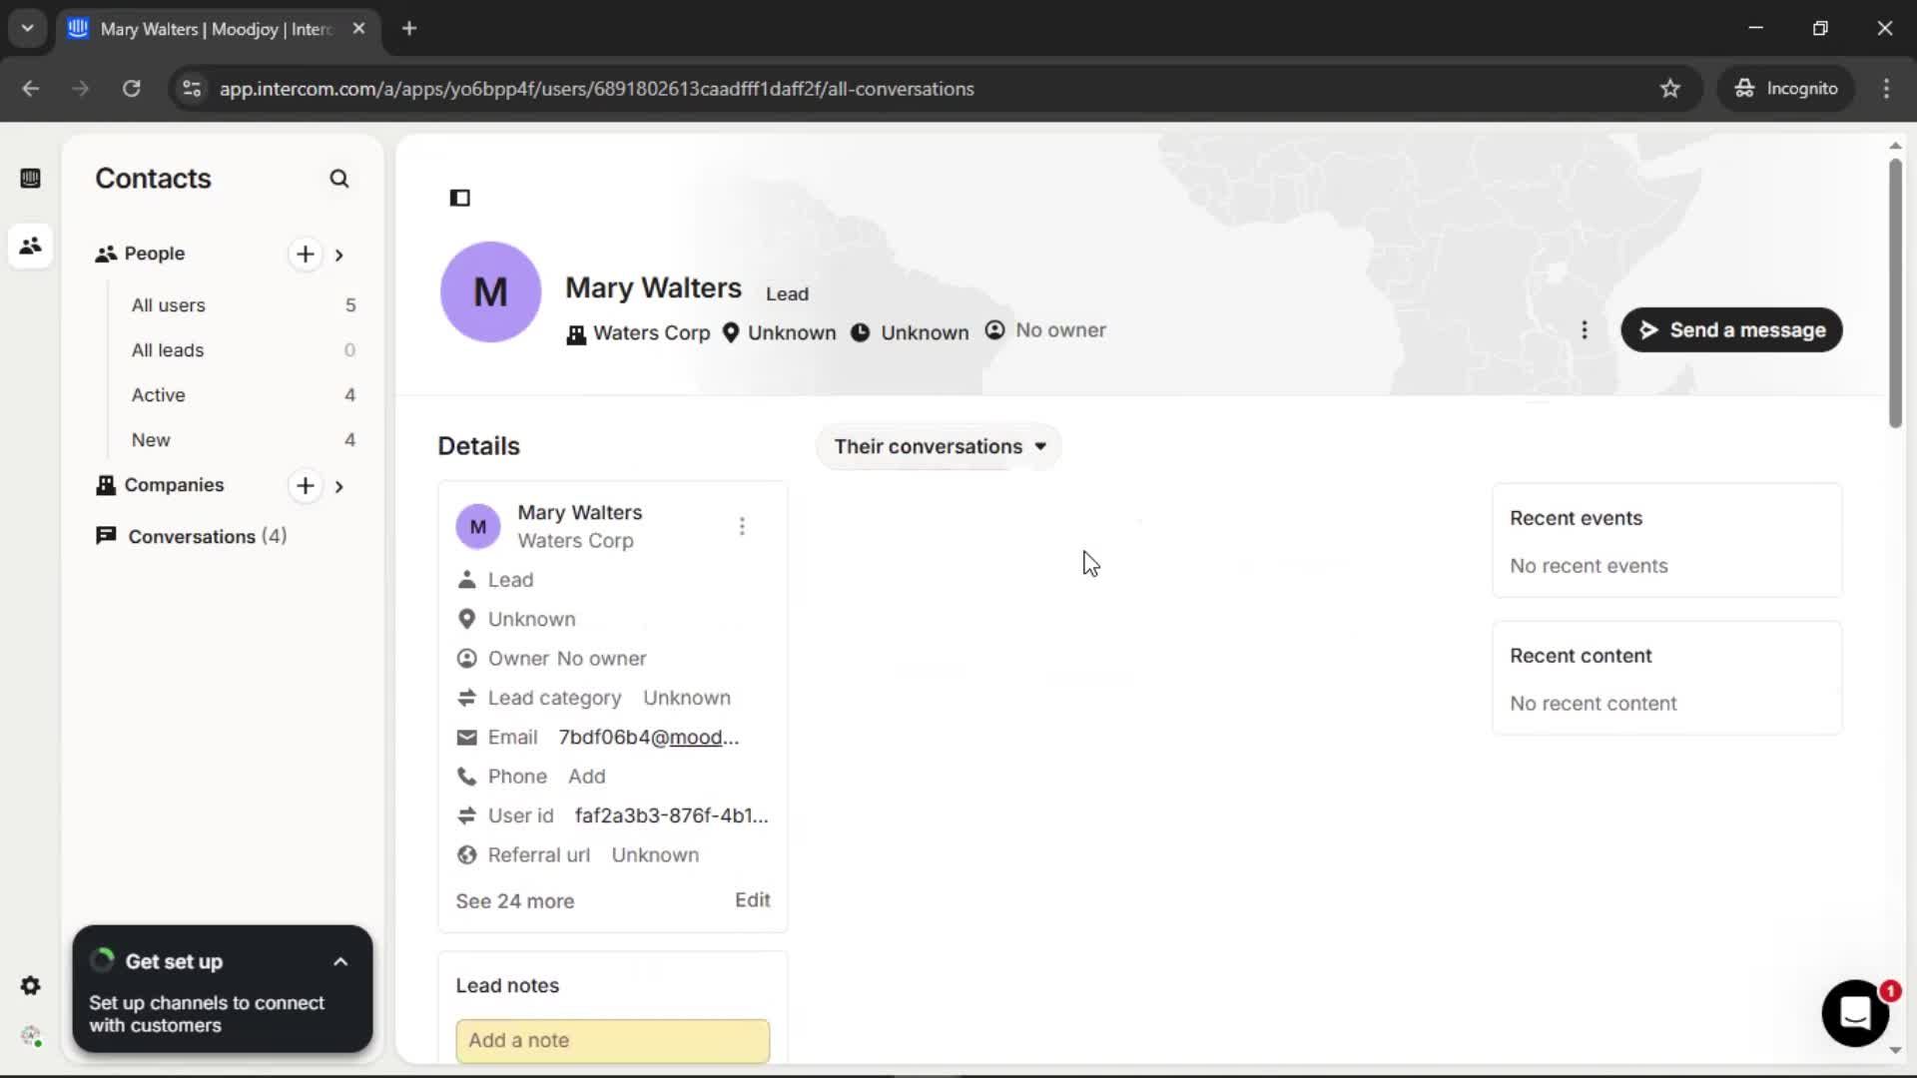Click the Waters Corp text in Details card
This screenshot has width=1917, height=1078.
pyautogui.click(x=575, y=541)
